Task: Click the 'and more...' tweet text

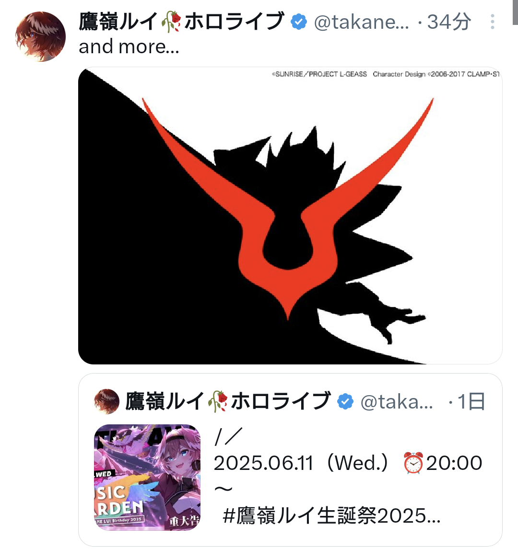Action: coord(129,47)
